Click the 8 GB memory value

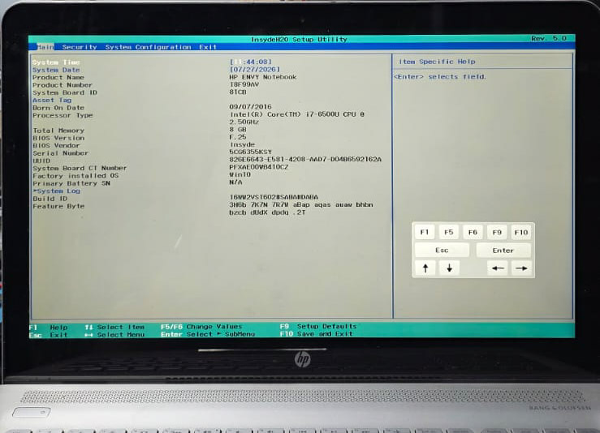point(238,130)
